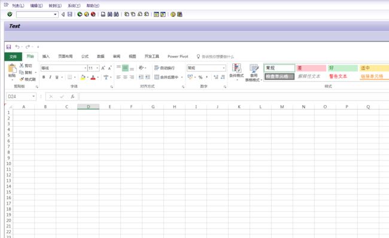Select the column D header

click(x=89, y=107)
